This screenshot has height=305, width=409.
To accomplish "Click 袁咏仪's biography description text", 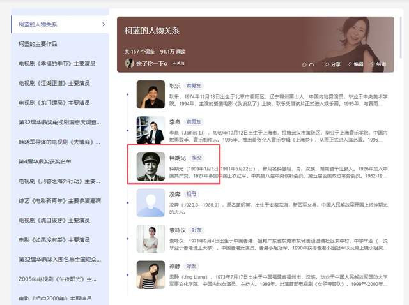I will [279, 244].
